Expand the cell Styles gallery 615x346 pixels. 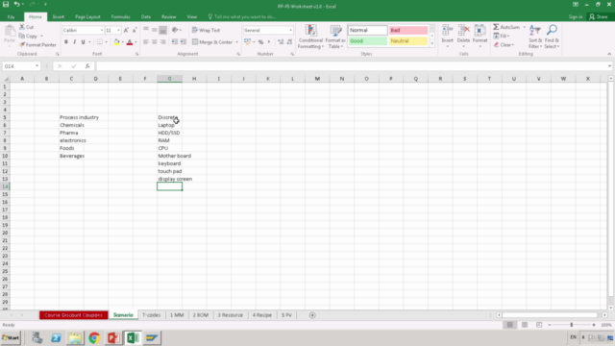(x=432, y=44)
